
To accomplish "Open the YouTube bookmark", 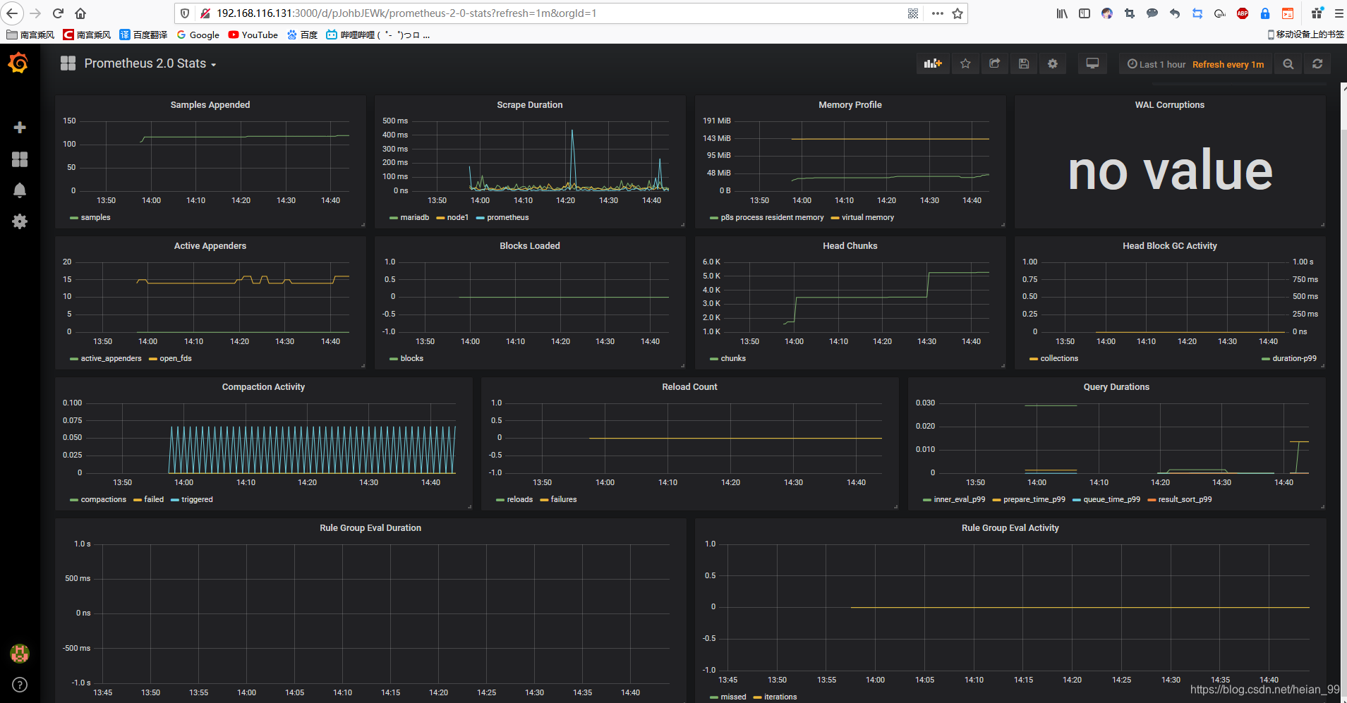I will click(x=253, y=35).
